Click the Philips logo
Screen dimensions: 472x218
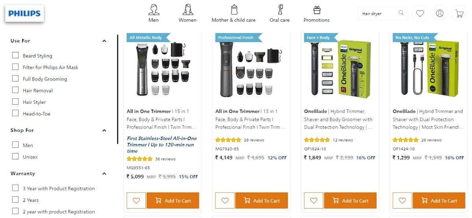click(x=24, y=14)
